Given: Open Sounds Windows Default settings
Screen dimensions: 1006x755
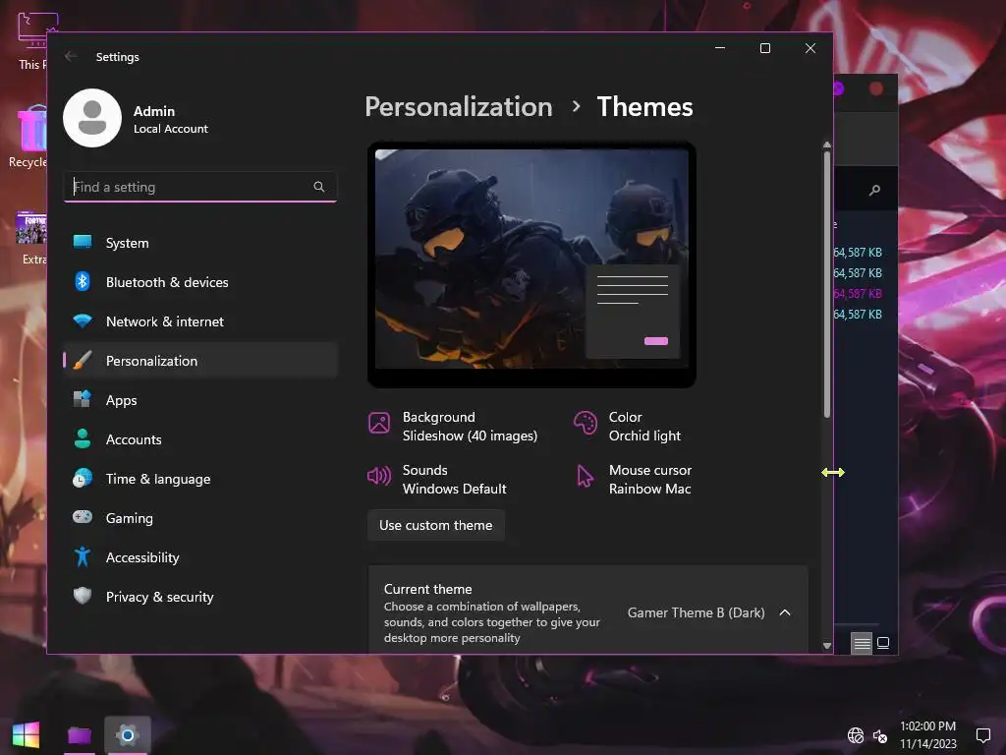Looking at the screenshot, I should point(437,480).
